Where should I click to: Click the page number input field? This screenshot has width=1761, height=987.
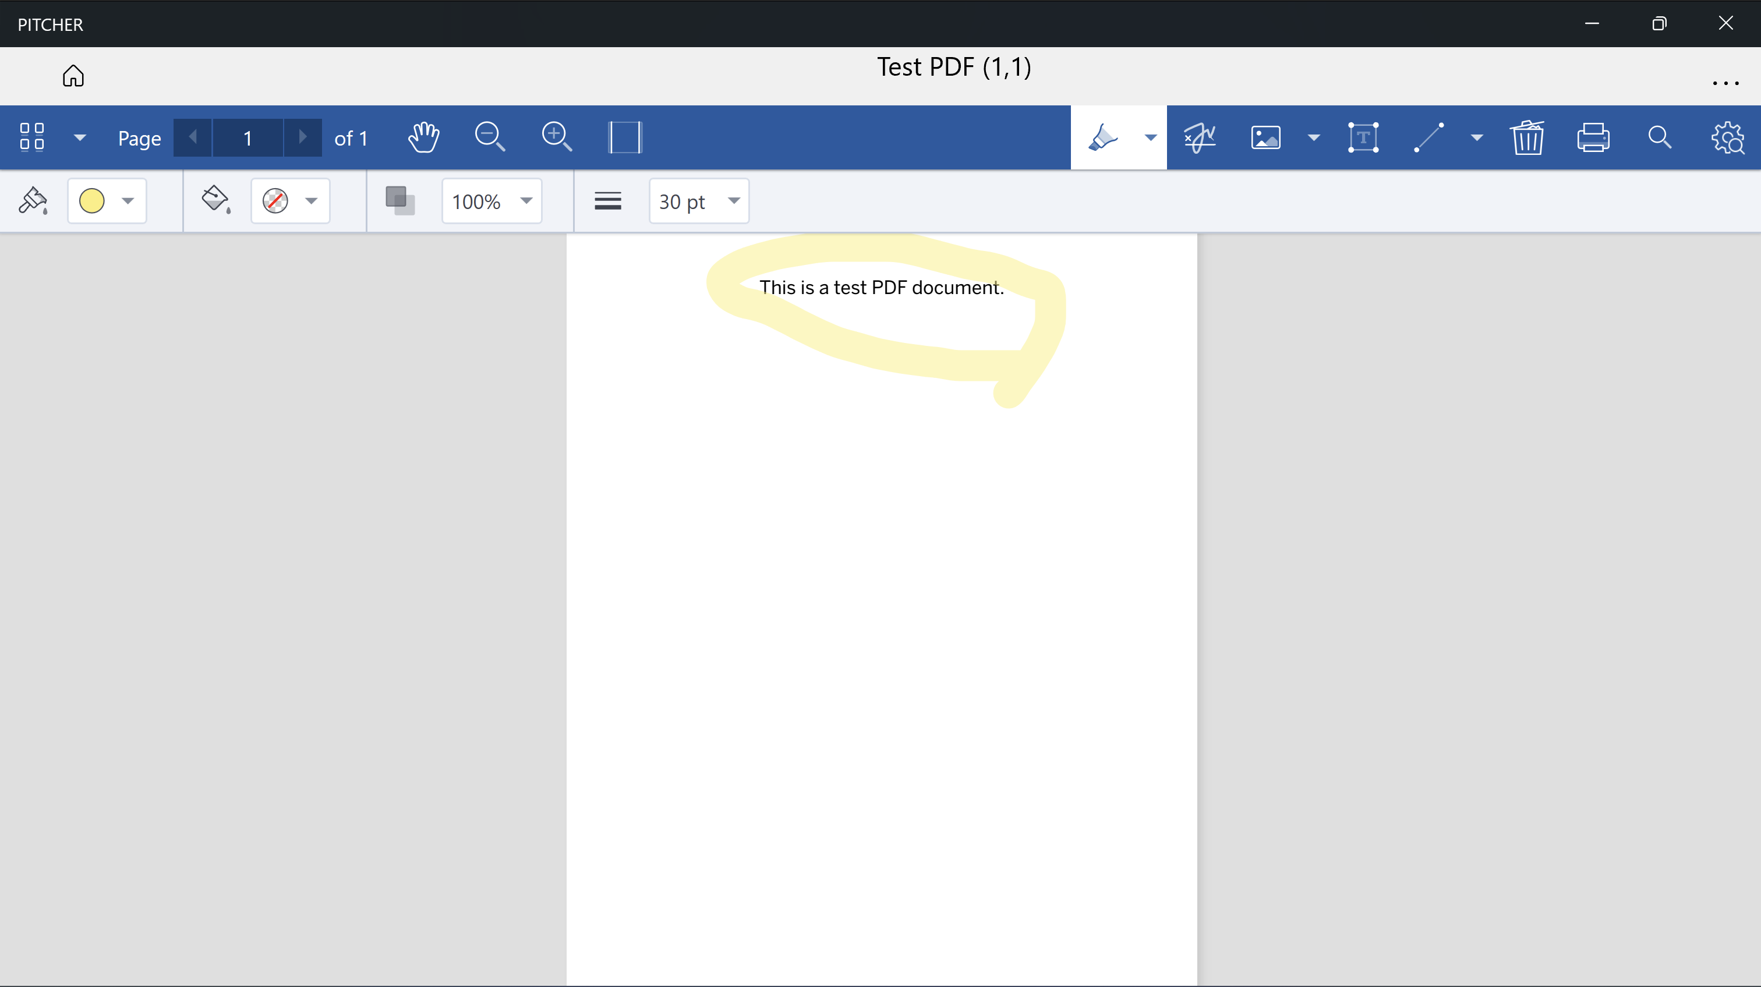[x=247, y=137]
